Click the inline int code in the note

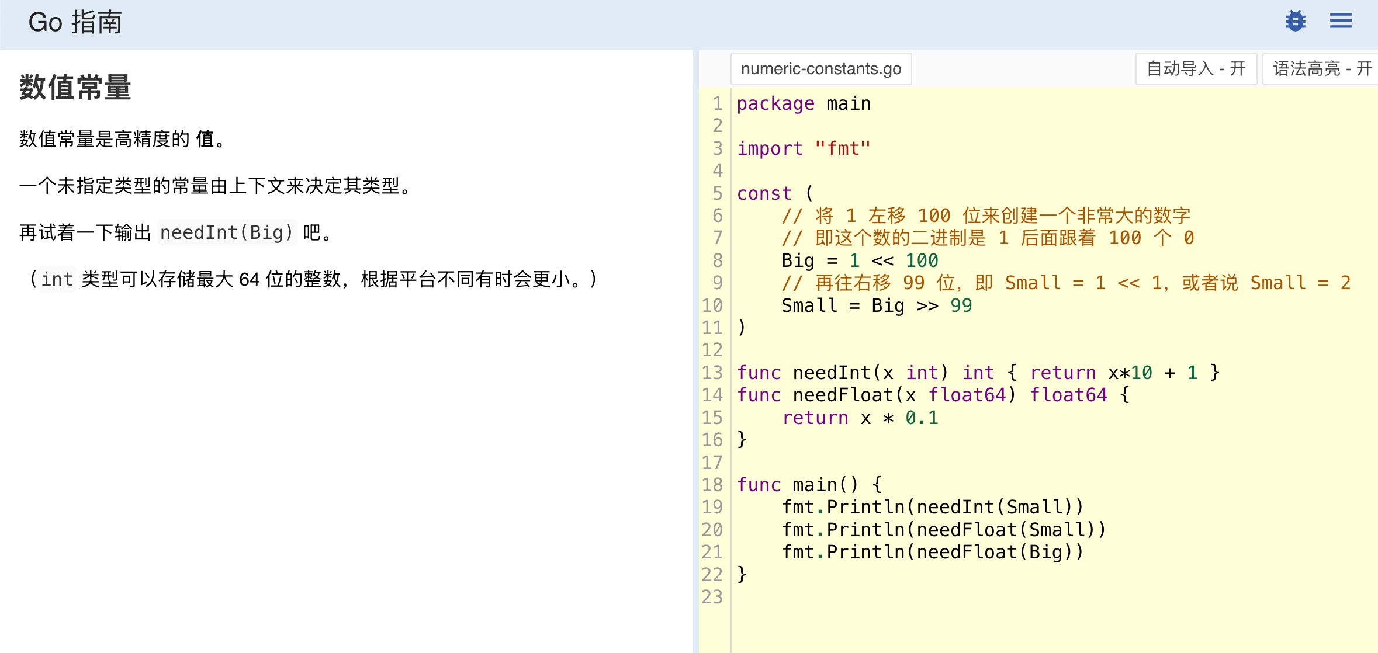click(57, 279)
